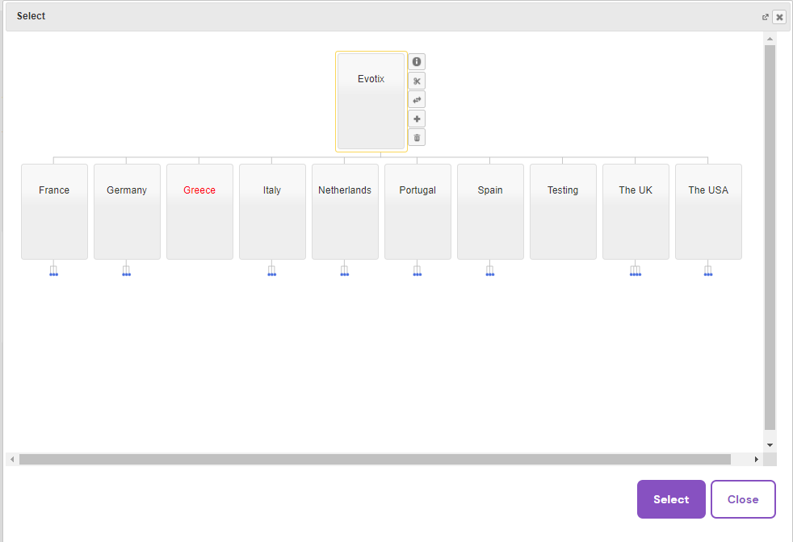This screenshot has height=542, width=793.
Task: Pick the Netherlands node
Action: coord(345,211)
